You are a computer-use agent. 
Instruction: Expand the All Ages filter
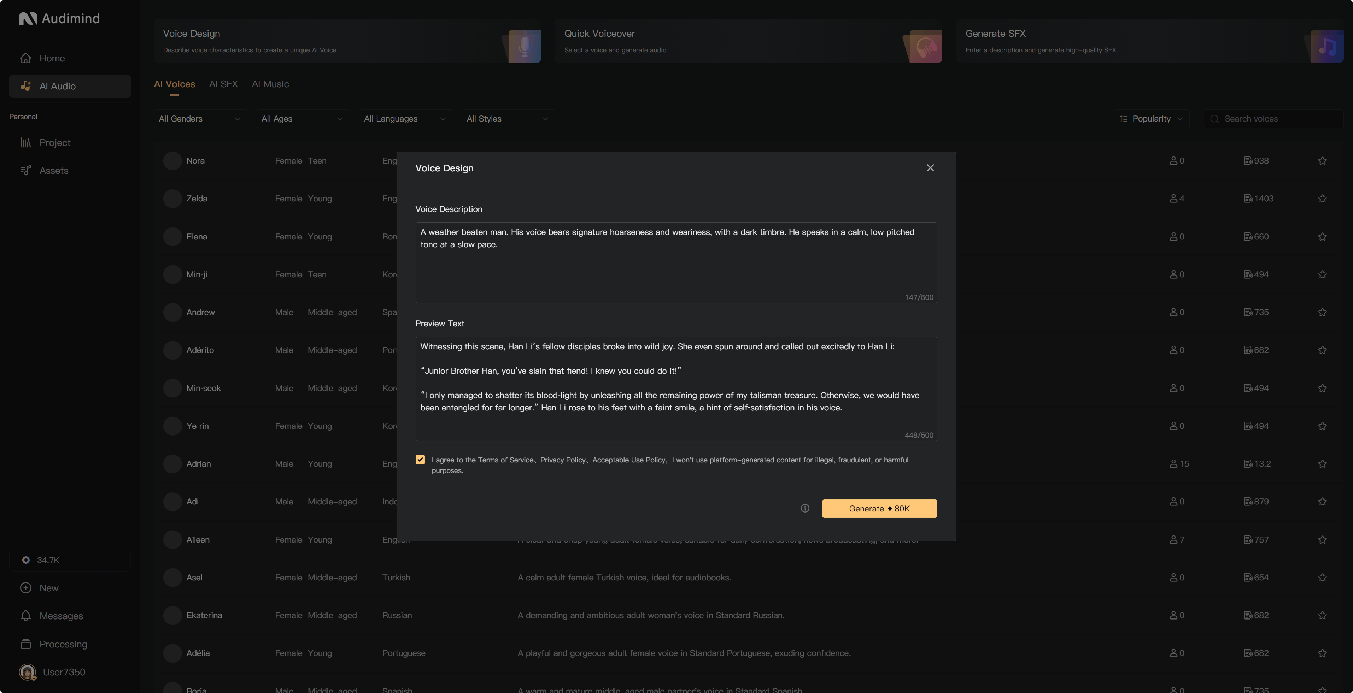point(303,119)
